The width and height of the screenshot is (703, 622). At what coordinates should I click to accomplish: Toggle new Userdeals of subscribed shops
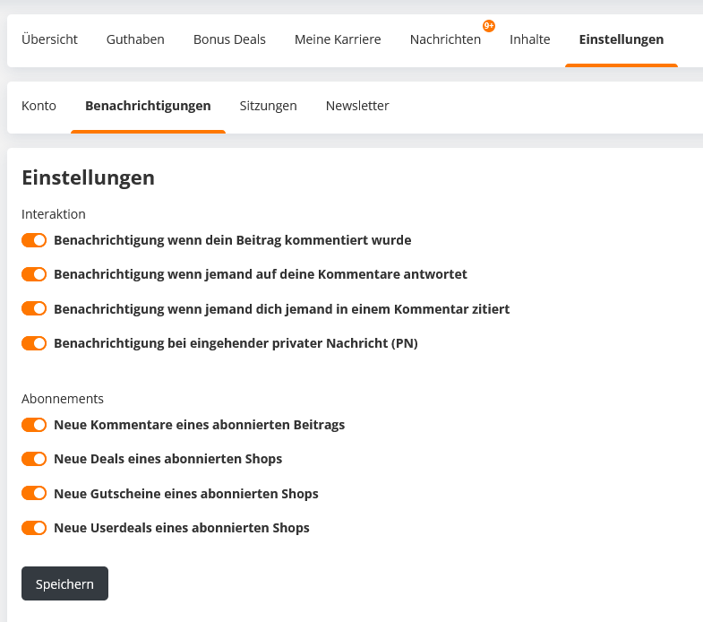pos(34,528)
